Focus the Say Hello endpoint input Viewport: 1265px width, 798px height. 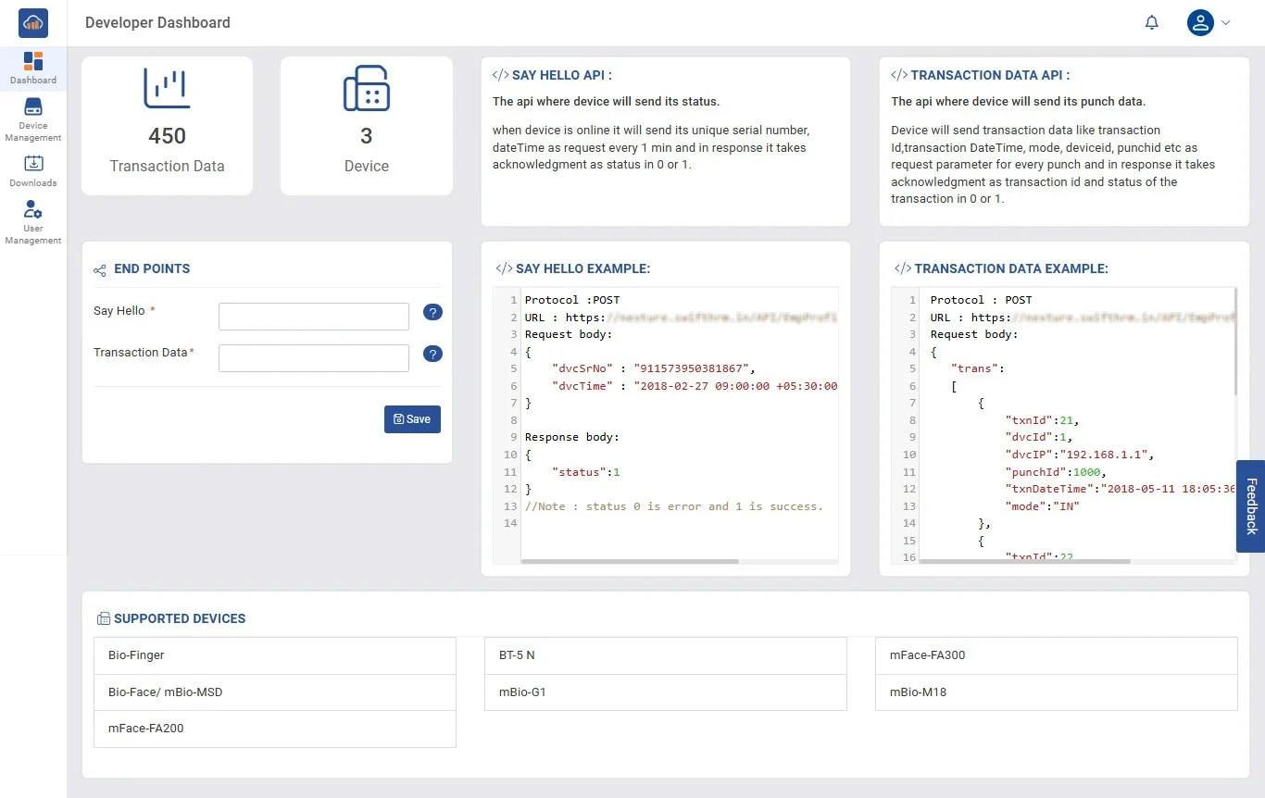(x=314, y=317)
